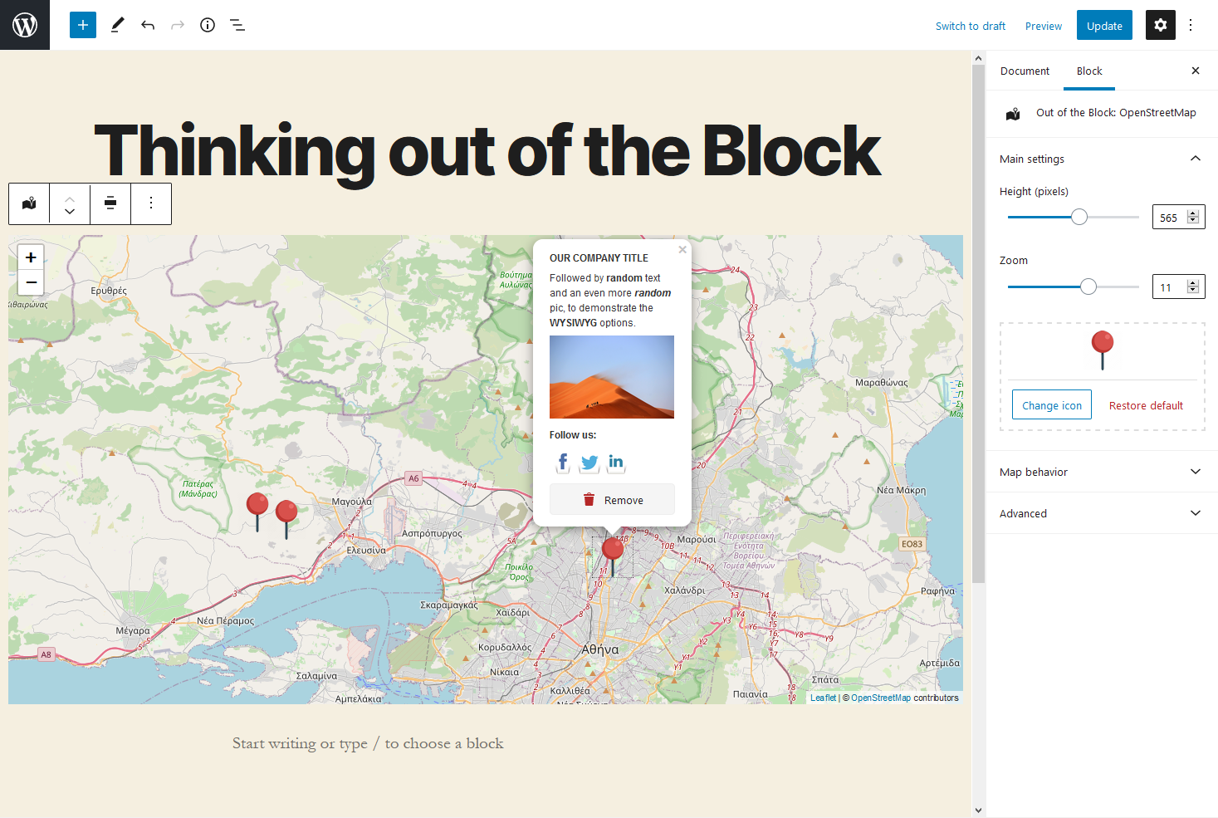Zoom out on the map

(31, 282)
